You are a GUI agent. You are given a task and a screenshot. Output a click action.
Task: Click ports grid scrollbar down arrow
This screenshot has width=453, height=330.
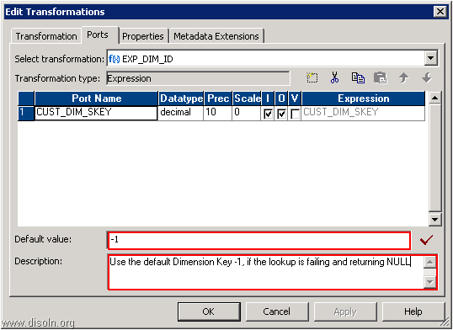tap(434, 220)
